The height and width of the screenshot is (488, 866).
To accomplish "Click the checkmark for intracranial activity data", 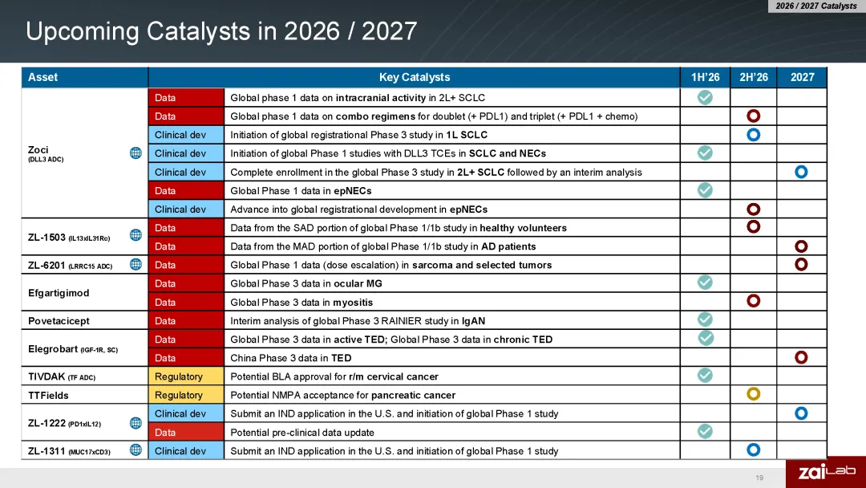I will 705,97.
